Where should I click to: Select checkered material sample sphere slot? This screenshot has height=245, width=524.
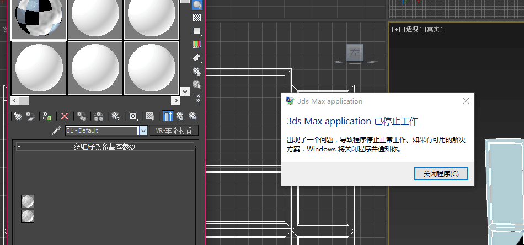[x=39, y=19]
